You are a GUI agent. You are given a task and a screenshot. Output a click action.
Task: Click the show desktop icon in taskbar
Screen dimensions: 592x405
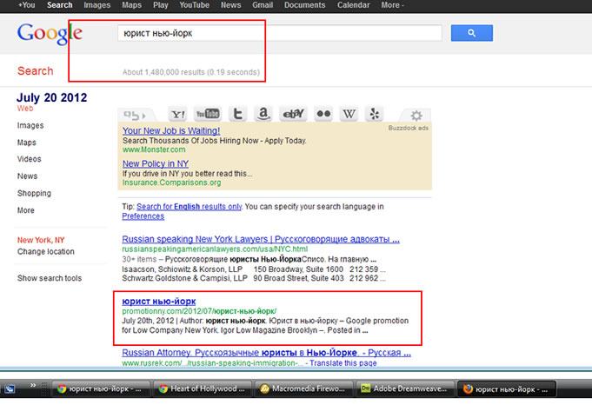coord(10,388)
